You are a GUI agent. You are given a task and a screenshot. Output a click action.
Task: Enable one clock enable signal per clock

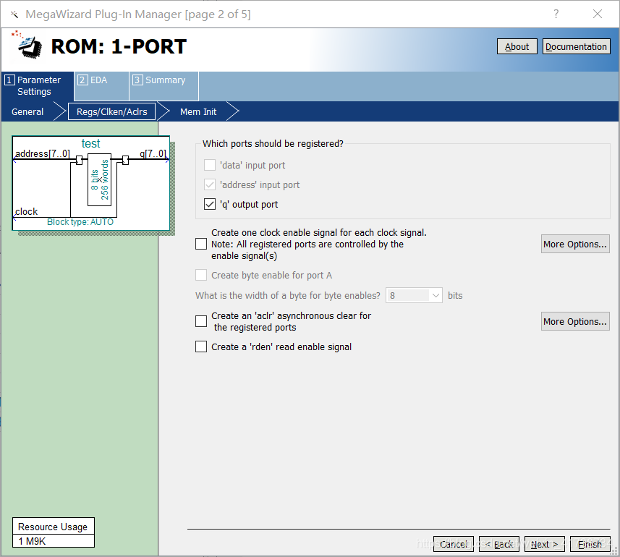coord(201,244)
